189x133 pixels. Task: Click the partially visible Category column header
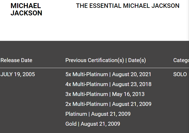pyautogui.click(x=181, y=60)
